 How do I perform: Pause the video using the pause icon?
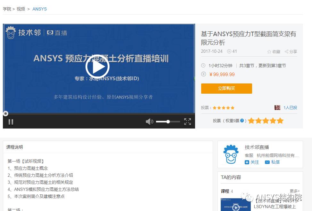coord(11,122)
